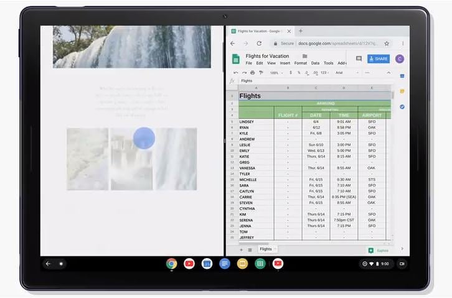Close the Flights for Vacation tab
The height and width of the screenshot is (298, 452).
[x=289, y=31]
